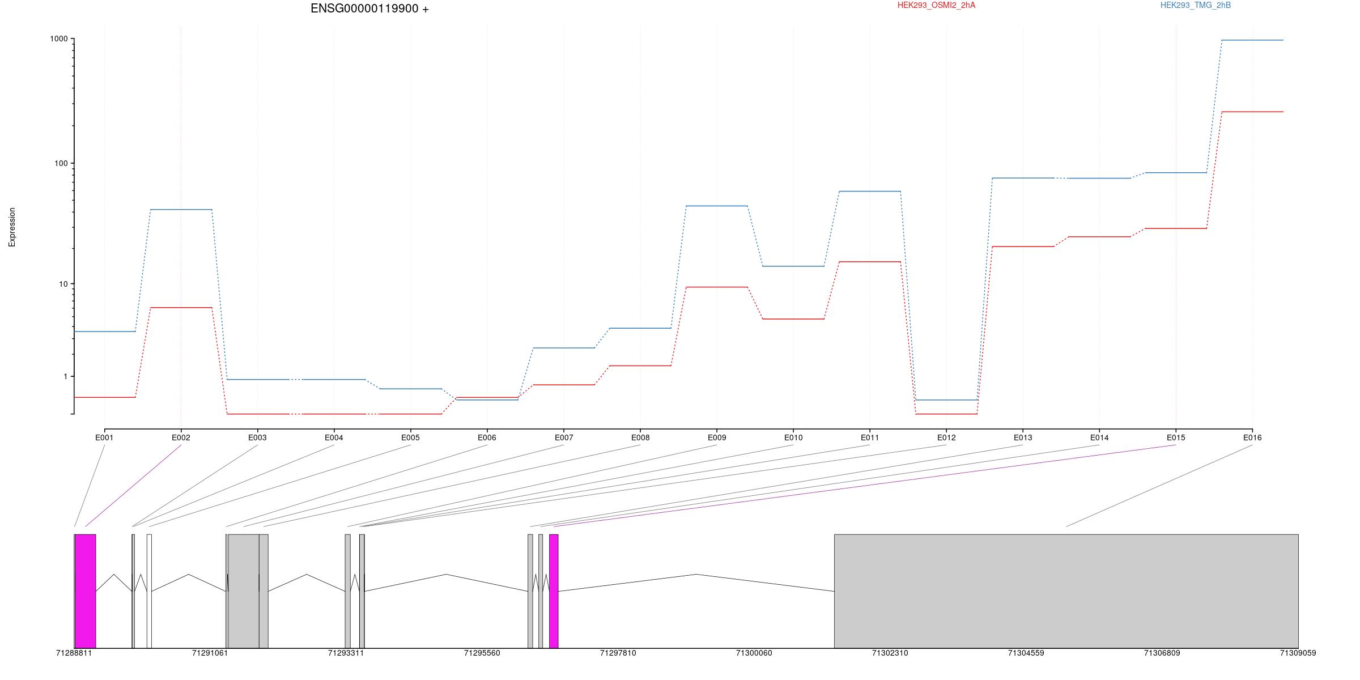Click the blue E009 expression segment

coord(717,206)
